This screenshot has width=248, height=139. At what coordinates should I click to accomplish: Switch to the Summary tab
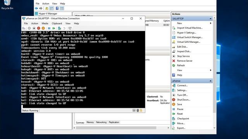(80, 122)
